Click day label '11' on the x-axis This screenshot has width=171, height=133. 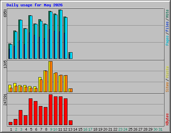(x=60, y=129)
